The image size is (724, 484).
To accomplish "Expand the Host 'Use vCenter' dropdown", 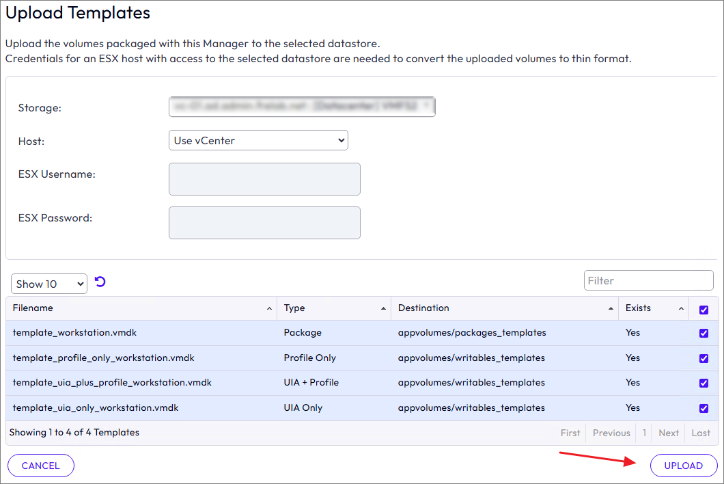I will [258, 141].
